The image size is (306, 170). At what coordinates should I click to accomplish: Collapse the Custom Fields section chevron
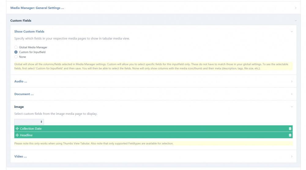click(x=296, y=21)
